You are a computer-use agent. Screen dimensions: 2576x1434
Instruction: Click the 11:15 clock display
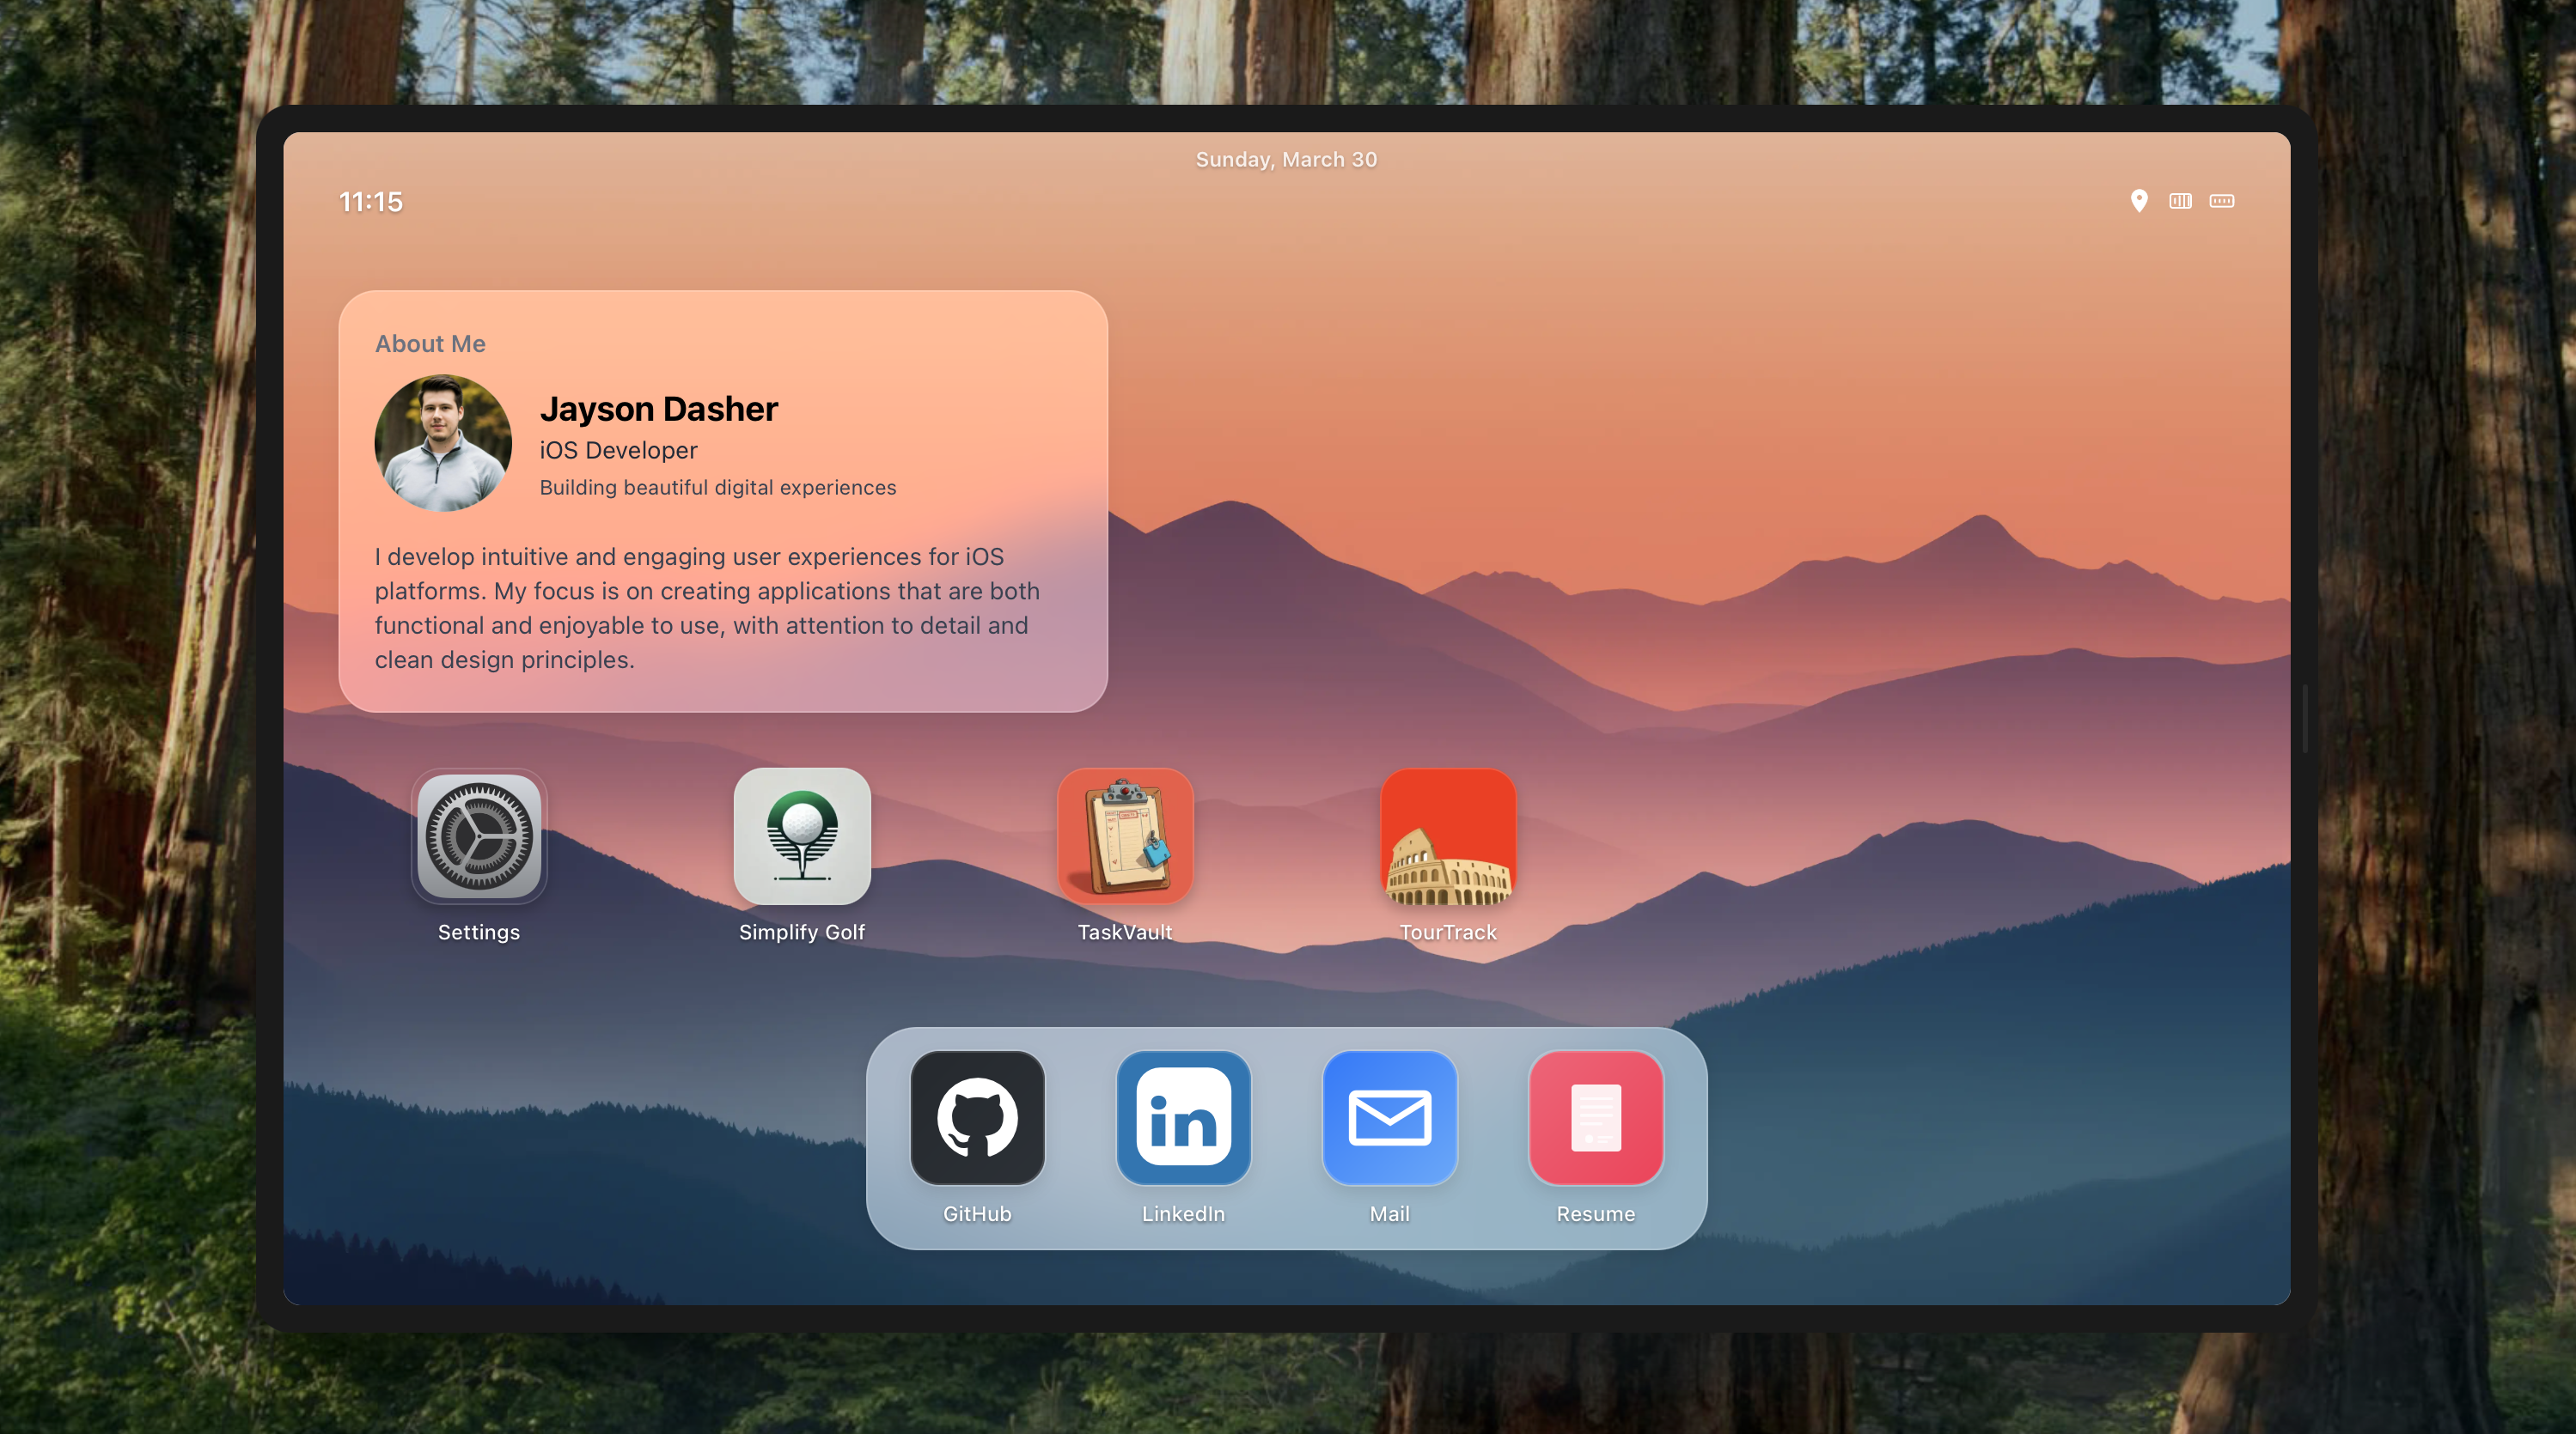(371, 202)
